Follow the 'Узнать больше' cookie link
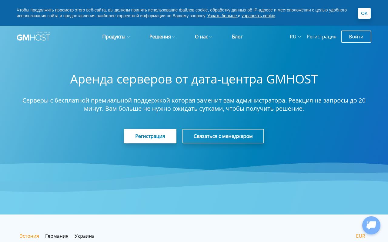The width and height of the screenshot is (388, 242). (222, 16)
